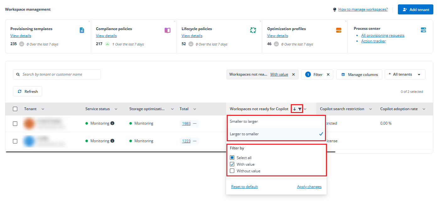Click the 0.00 % adoption rate cell
Screen dimensions: 439x204
[386, 123]
